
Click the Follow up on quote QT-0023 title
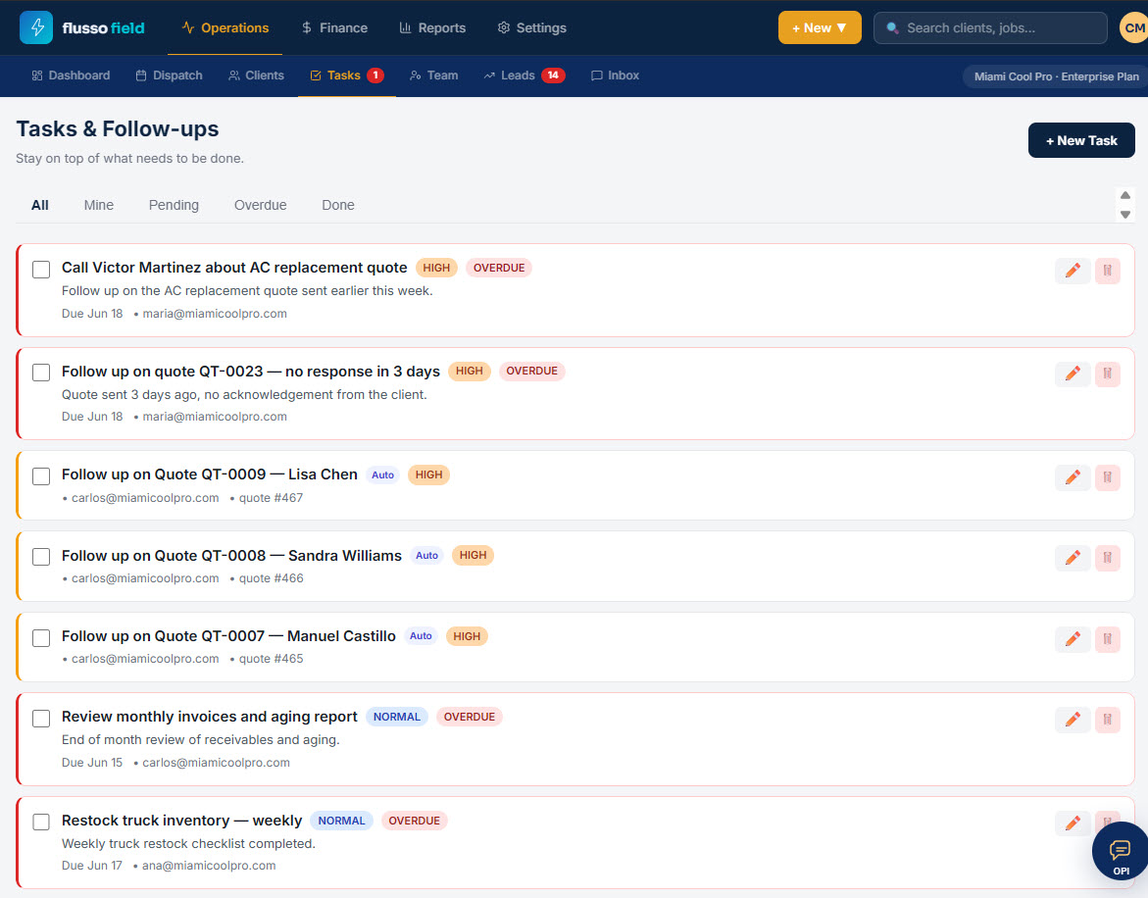click(250, 371)
